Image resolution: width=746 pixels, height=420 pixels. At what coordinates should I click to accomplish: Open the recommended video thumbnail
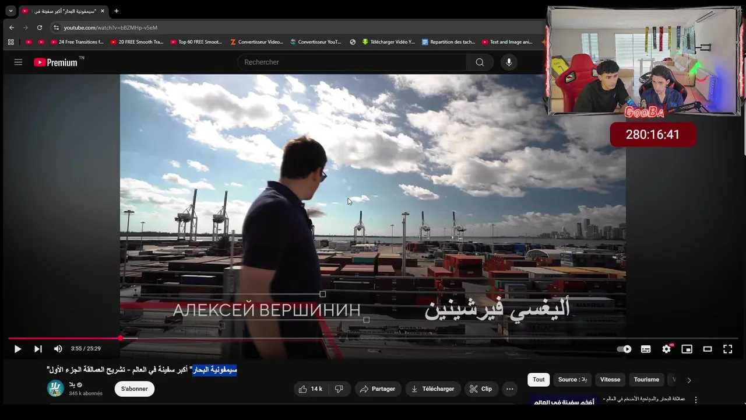tap(563, 401)
